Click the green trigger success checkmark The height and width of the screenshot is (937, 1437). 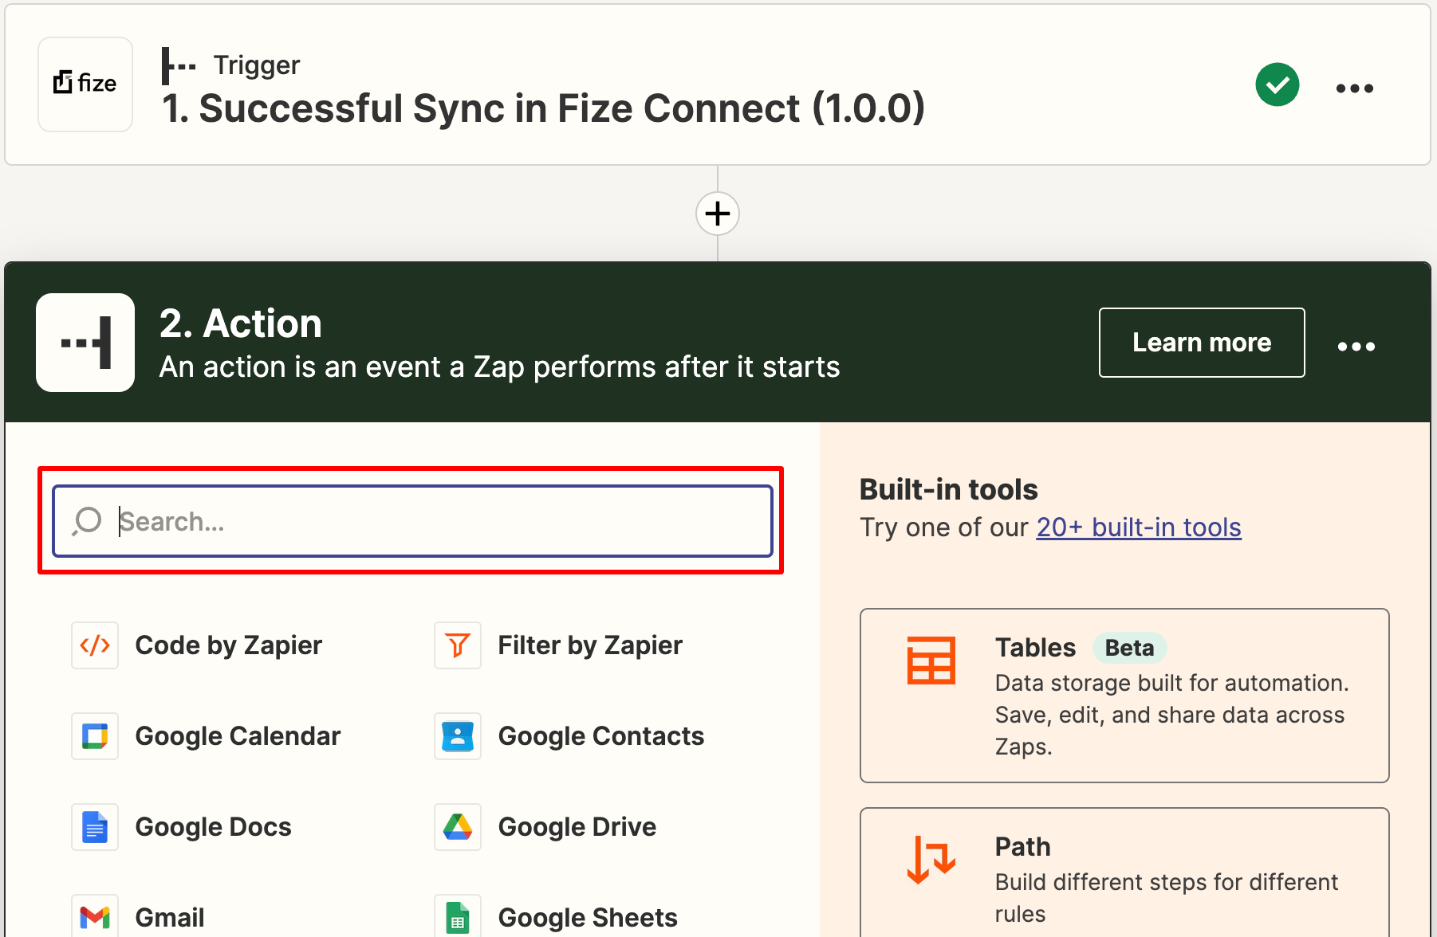coord(1277,84)
